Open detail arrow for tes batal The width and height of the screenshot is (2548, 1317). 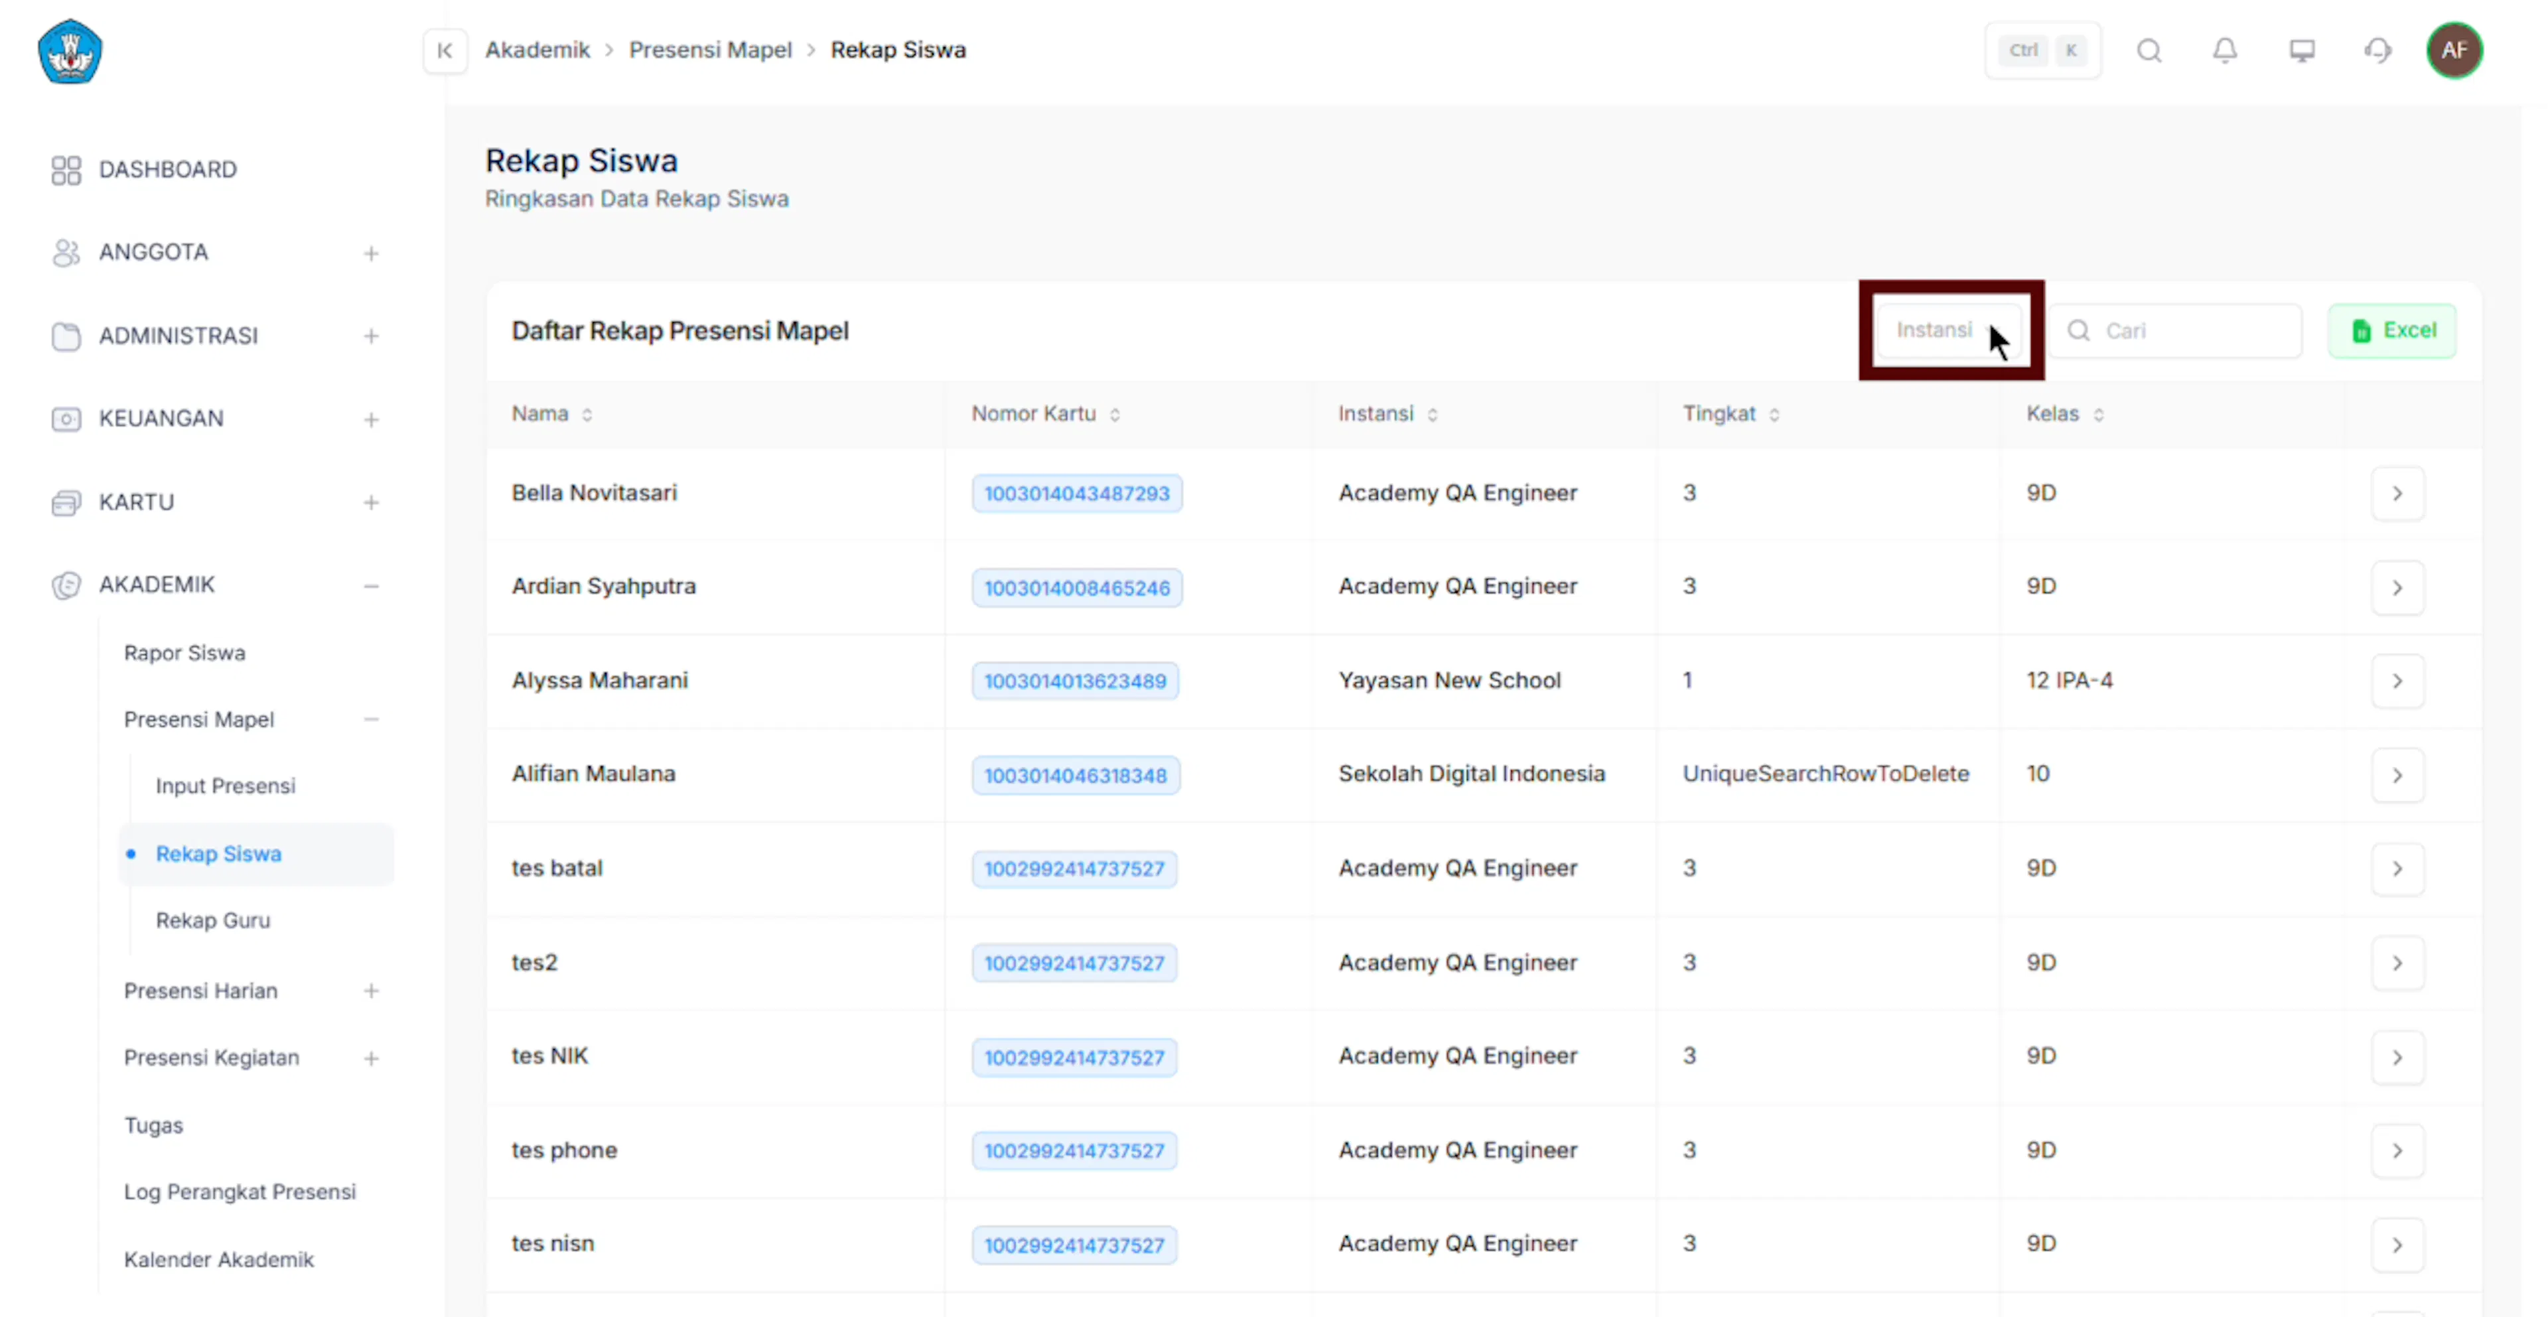point(2397,869)
